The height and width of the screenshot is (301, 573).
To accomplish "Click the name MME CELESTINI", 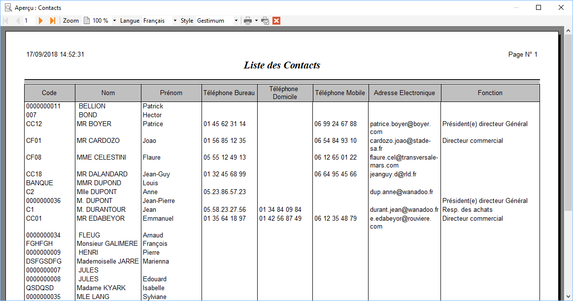I will click(x=101, y=158).
